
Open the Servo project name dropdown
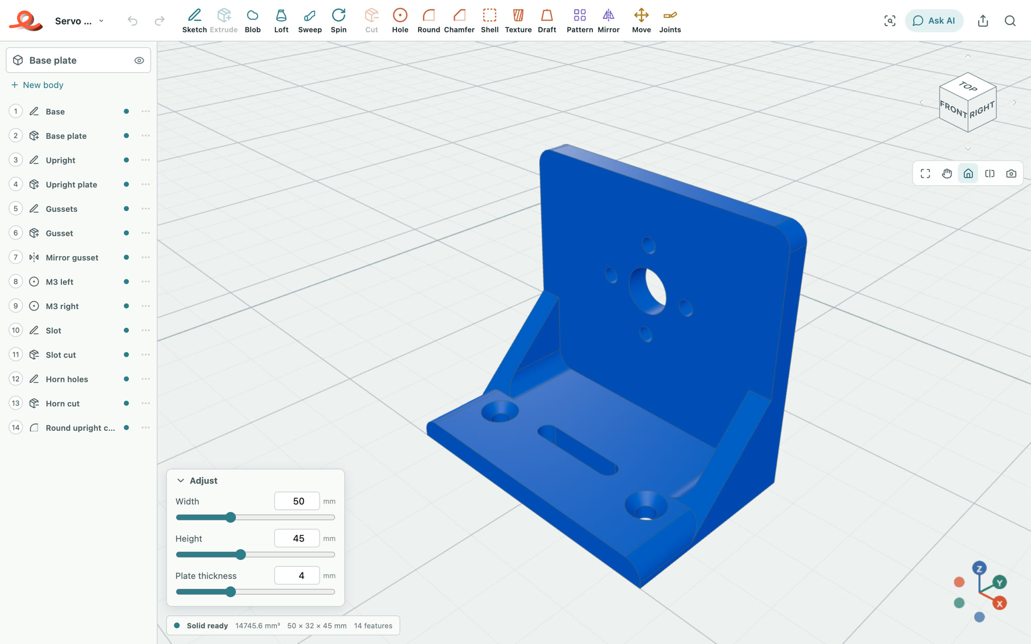pos(79,21)
